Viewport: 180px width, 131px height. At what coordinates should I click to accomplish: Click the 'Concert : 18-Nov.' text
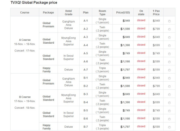[25, 108]
